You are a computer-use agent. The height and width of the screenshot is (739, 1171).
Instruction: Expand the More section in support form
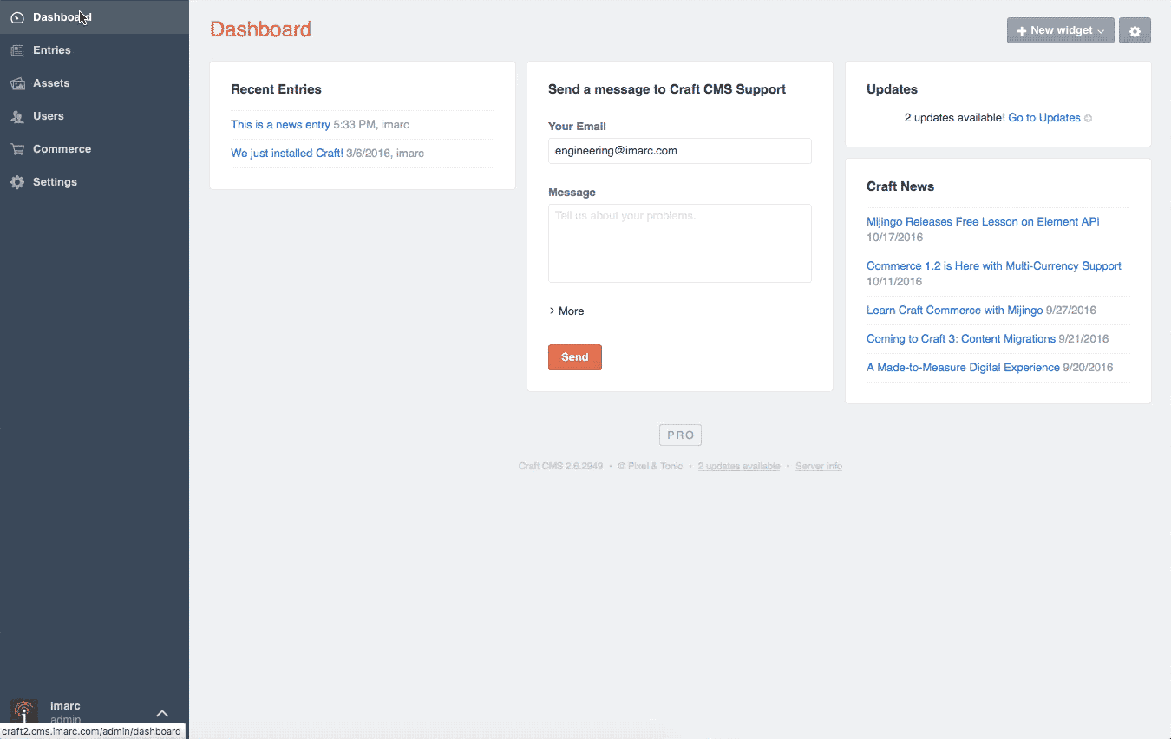point(566,311)
